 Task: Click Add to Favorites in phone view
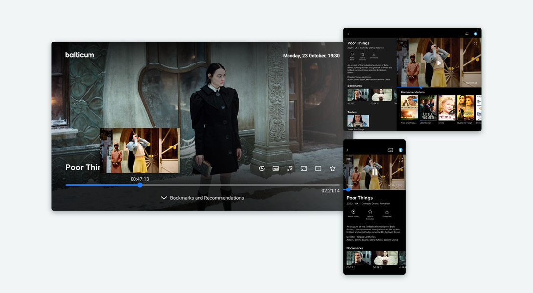[x=370, y=214]
